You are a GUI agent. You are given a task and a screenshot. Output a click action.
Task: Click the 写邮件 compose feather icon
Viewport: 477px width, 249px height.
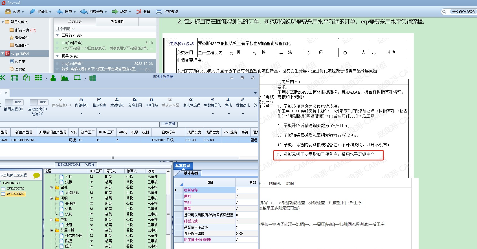point(32,12)
